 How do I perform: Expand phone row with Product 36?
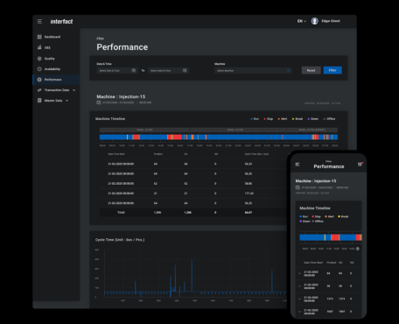pos(299,286)
